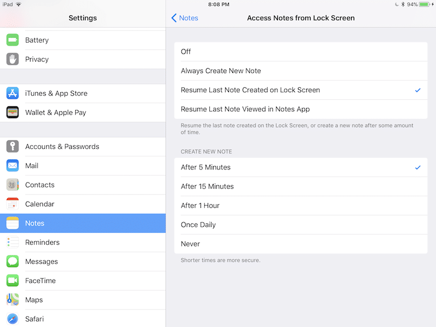Tap the Mail envelope icon

coord(13,166)
